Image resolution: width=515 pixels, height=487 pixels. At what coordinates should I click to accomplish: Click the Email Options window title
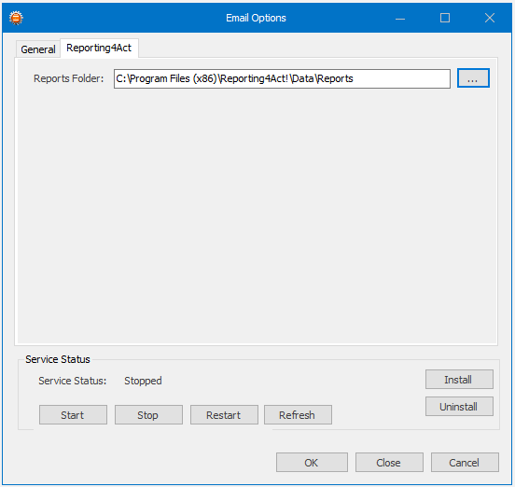click(x=256, y=18)
